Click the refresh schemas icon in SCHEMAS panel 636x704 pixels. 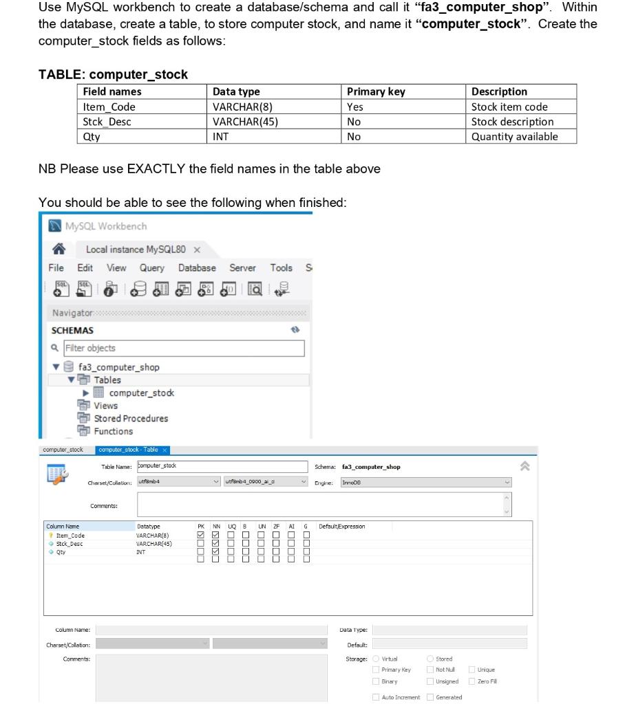pos(295,331)
